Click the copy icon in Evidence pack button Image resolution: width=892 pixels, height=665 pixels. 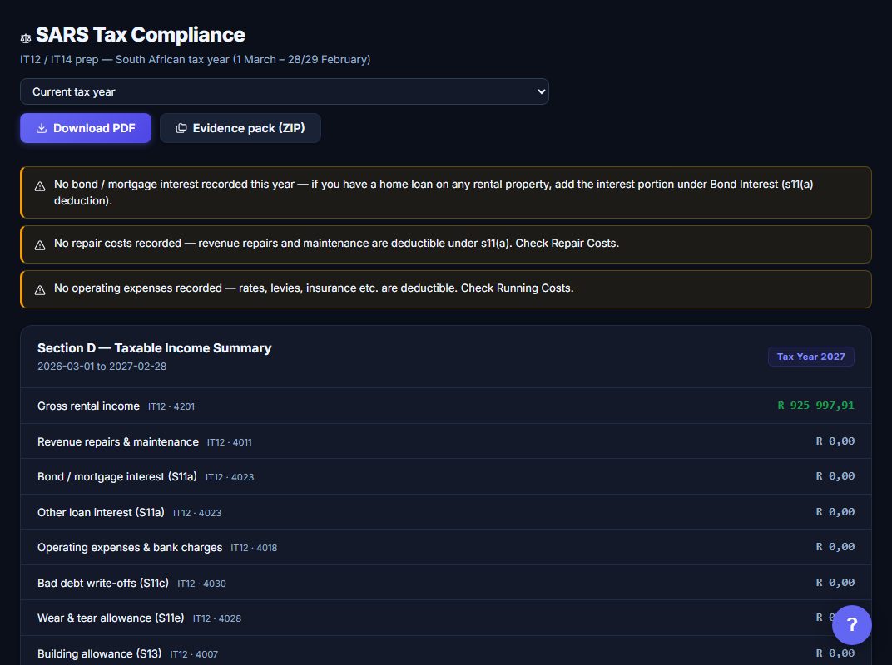pos(181,129)
